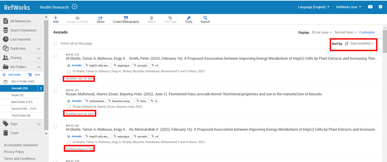Open All References in sidebar
Image resolution: width=387 pixels, height=162 pixels.
tap(20, 21)
